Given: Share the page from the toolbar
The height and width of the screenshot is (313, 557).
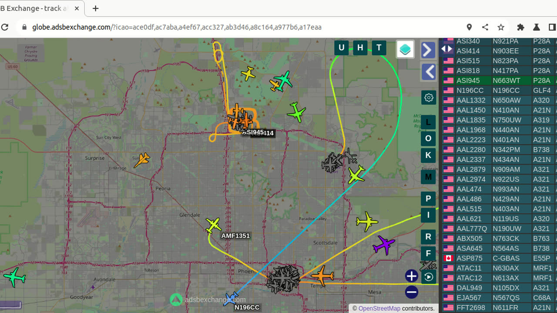Looking at the screenshot, I should (485, 27).
